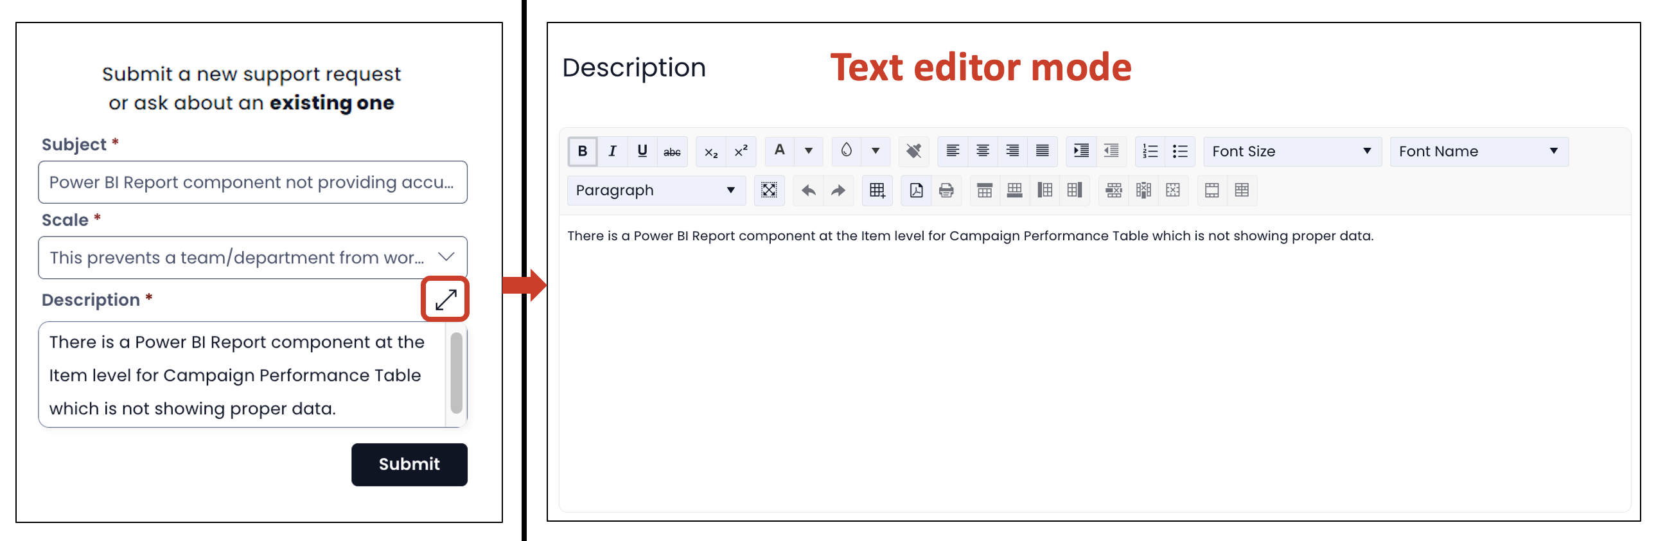The height and width of the screenshot is (541, 1656).
Task: Insert a table column left
Action: (x=1045, y=190)
